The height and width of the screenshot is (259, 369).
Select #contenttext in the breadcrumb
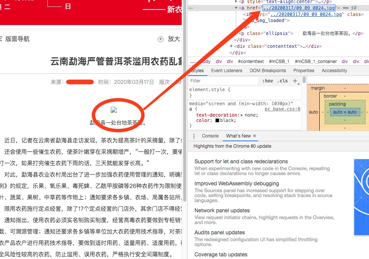[x=251, y=62]
